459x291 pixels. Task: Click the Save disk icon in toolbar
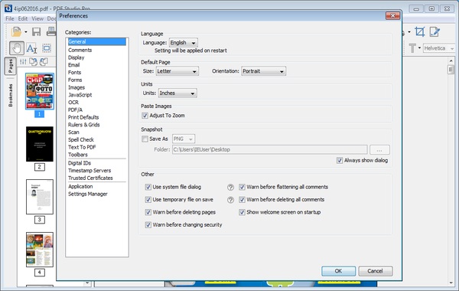point(36,31)
